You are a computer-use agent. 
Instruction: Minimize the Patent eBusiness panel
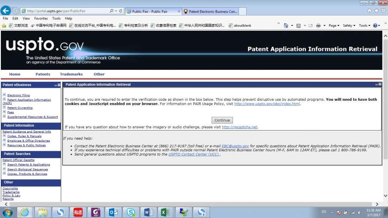(x=56, y=85)
